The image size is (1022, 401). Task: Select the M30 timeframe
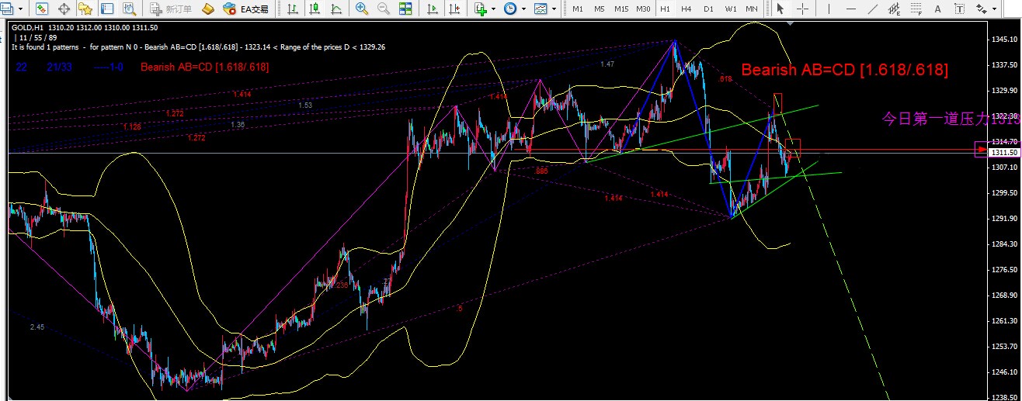tap(643, 9)
